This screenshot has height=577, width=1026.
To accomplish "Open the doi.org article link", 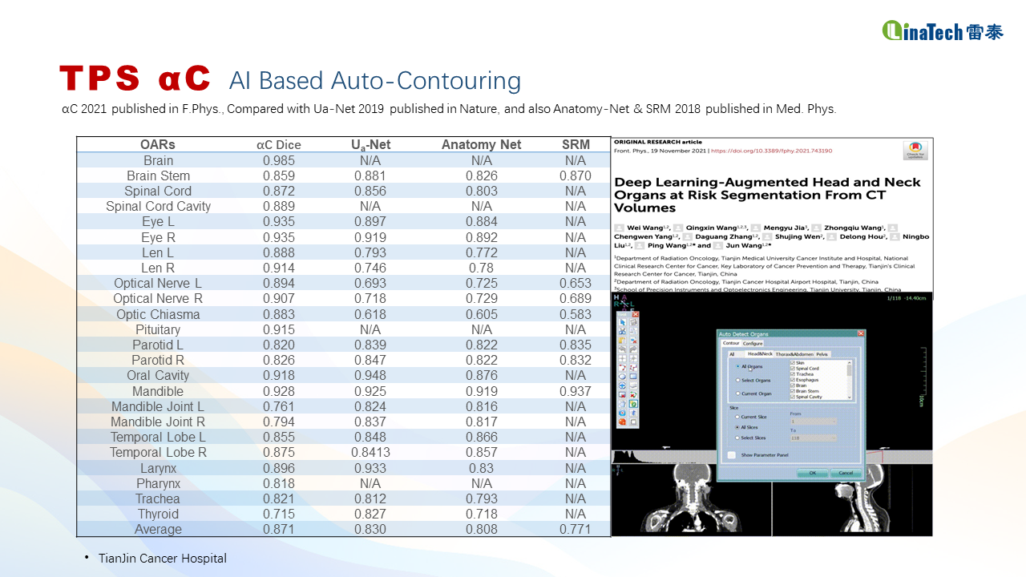I will (772, 151).
